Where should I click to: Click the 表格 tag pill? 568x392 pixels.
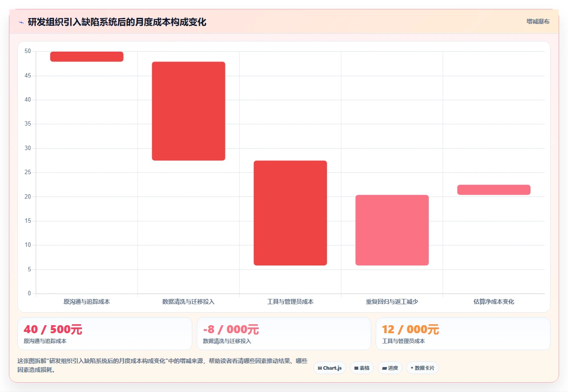coord(362,368)
